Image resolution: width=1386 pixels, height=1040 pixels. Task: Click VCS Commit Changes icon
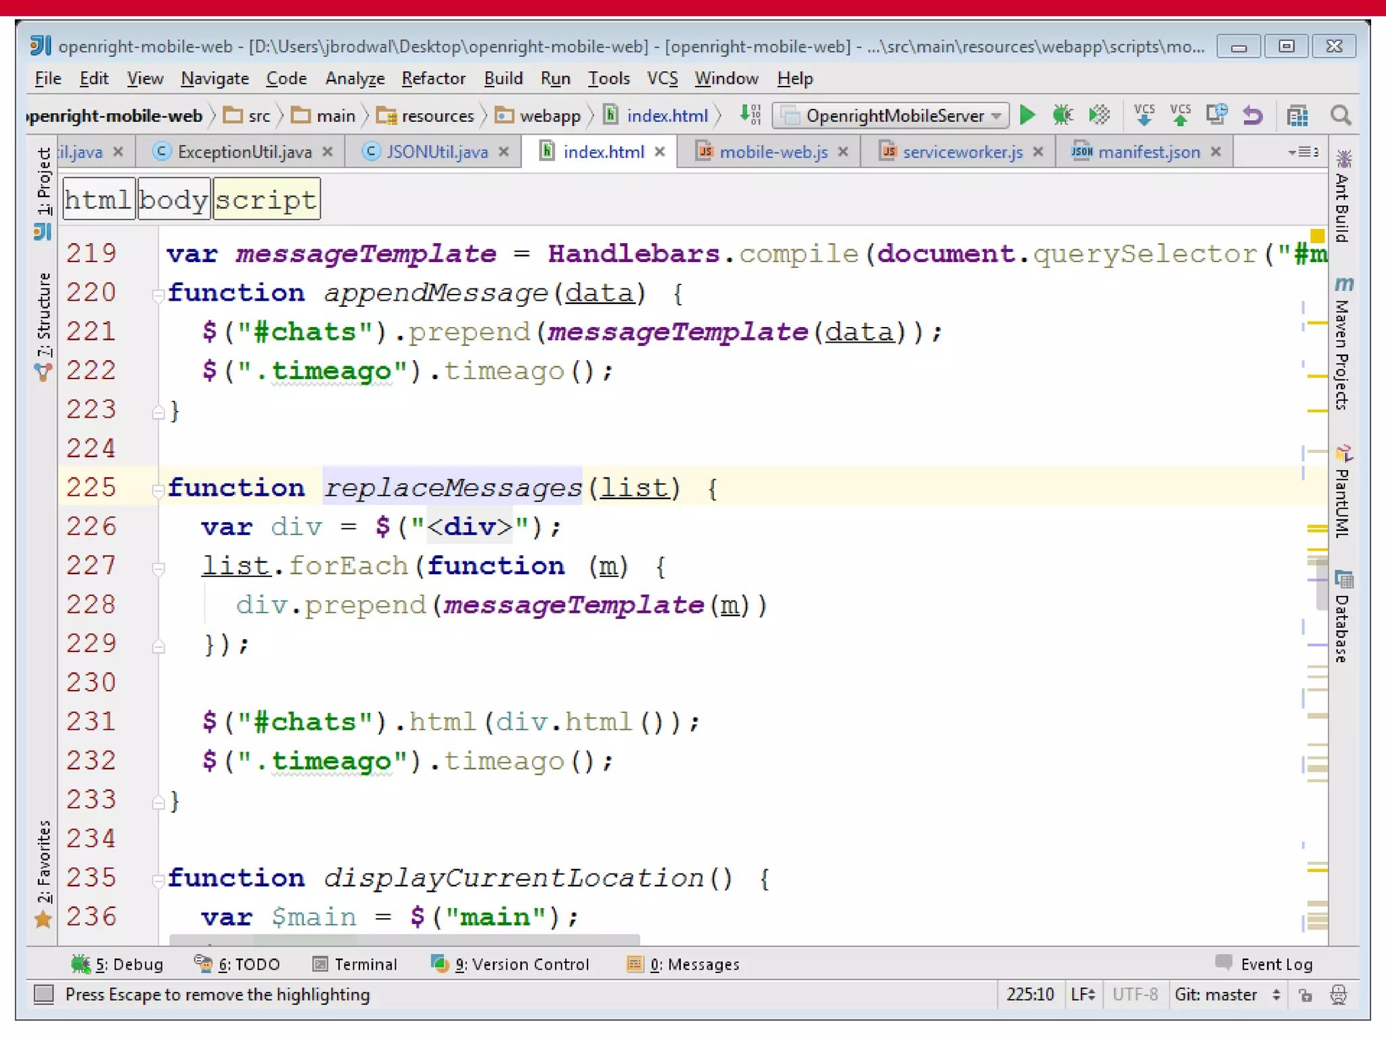point(1180,116)
